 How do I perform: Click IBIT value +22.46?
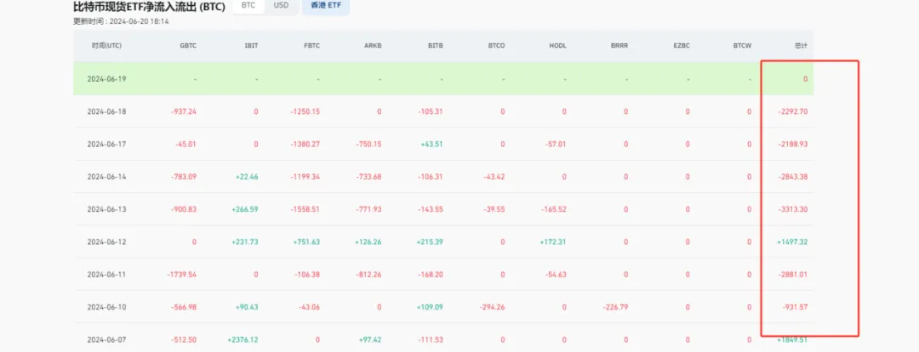coord(248,176)
